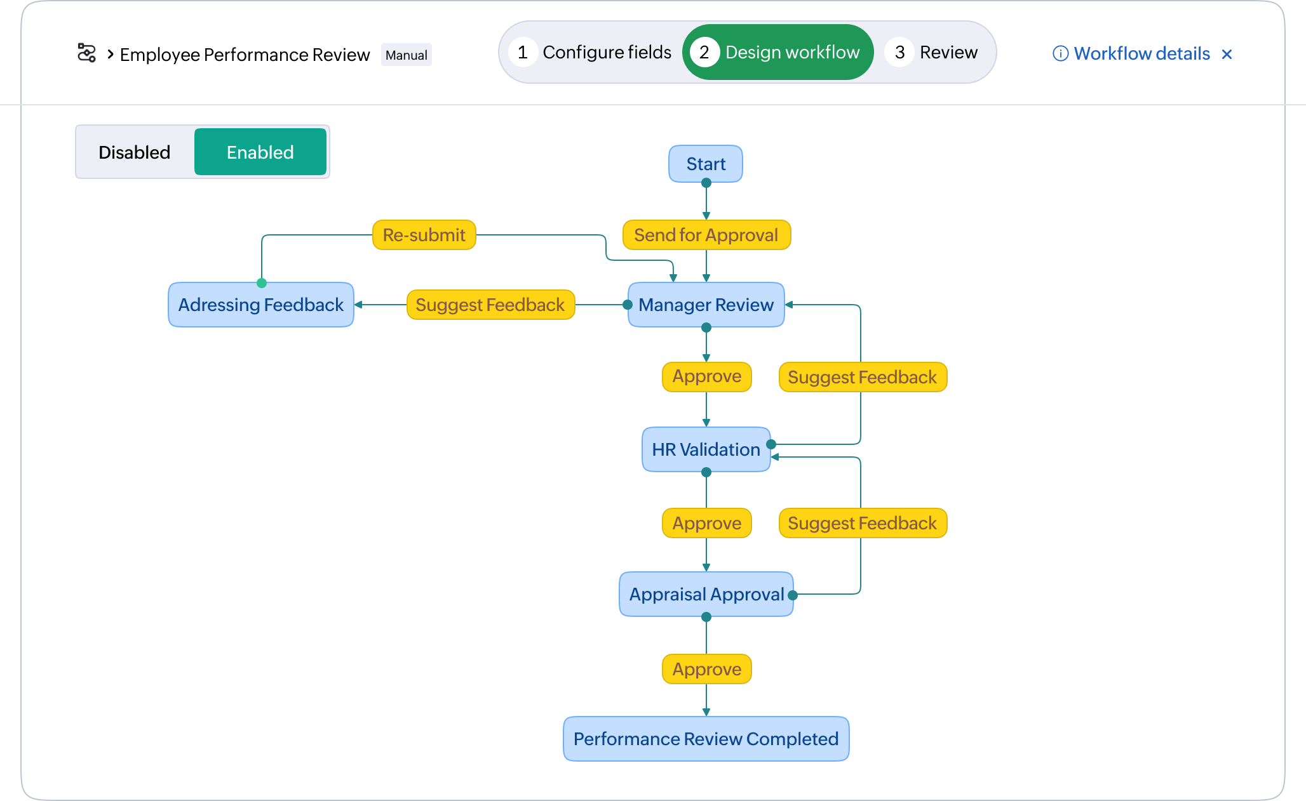Viewport: 1306px width, 801px height.
Task: Click step circle 3 in the stepper
Action: pyautogui.click(x=899, y=52)
